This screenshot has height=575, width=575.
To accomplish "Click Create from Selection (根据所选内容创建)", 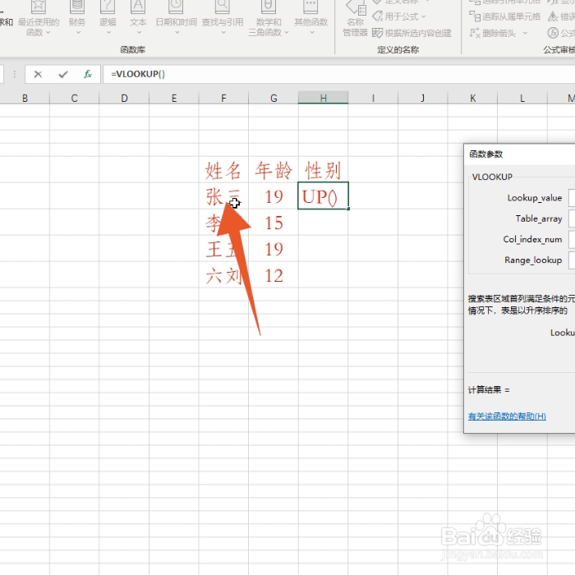I will click(412, 34).
